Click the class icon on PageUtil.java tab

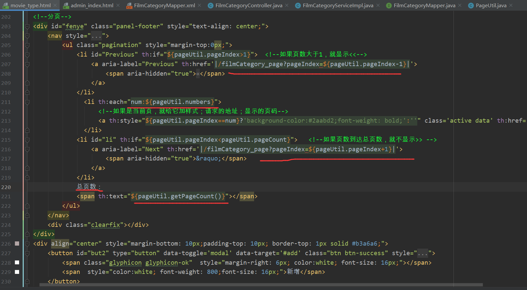[471, 5]
